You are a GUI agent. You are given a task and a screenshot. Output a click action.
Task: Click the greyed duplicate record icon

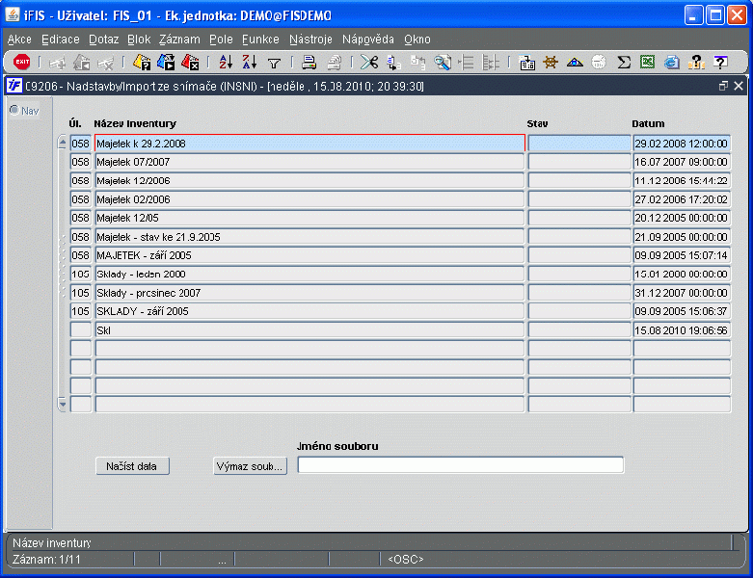(82, 63)
